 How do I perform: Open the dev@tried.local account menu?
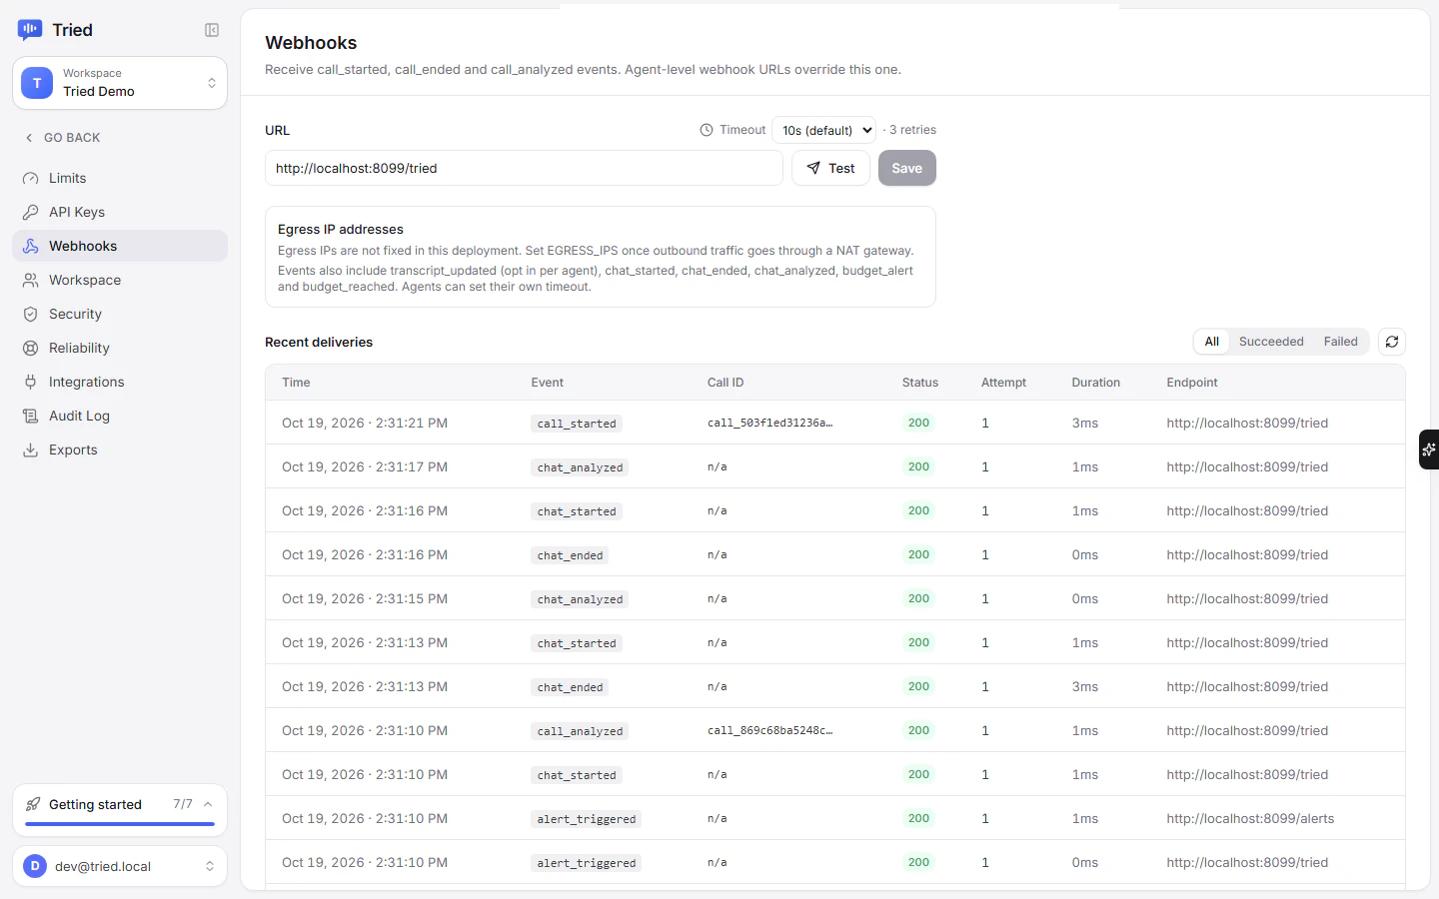(x=120, y=866)
